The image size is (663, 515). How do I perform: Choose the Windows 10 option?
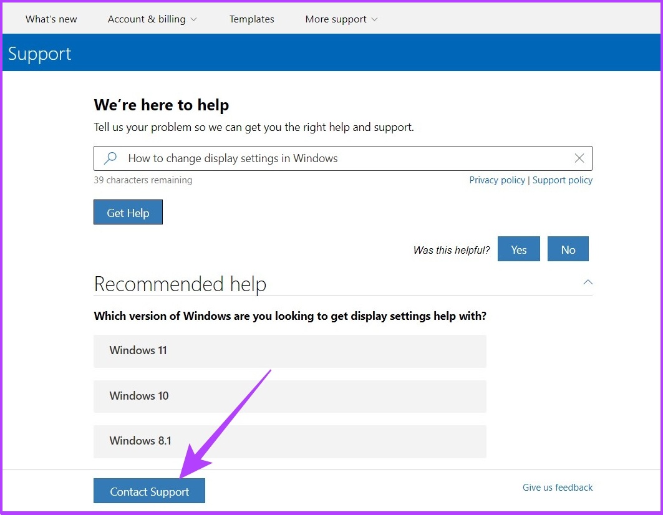click(x=290, y=396)
